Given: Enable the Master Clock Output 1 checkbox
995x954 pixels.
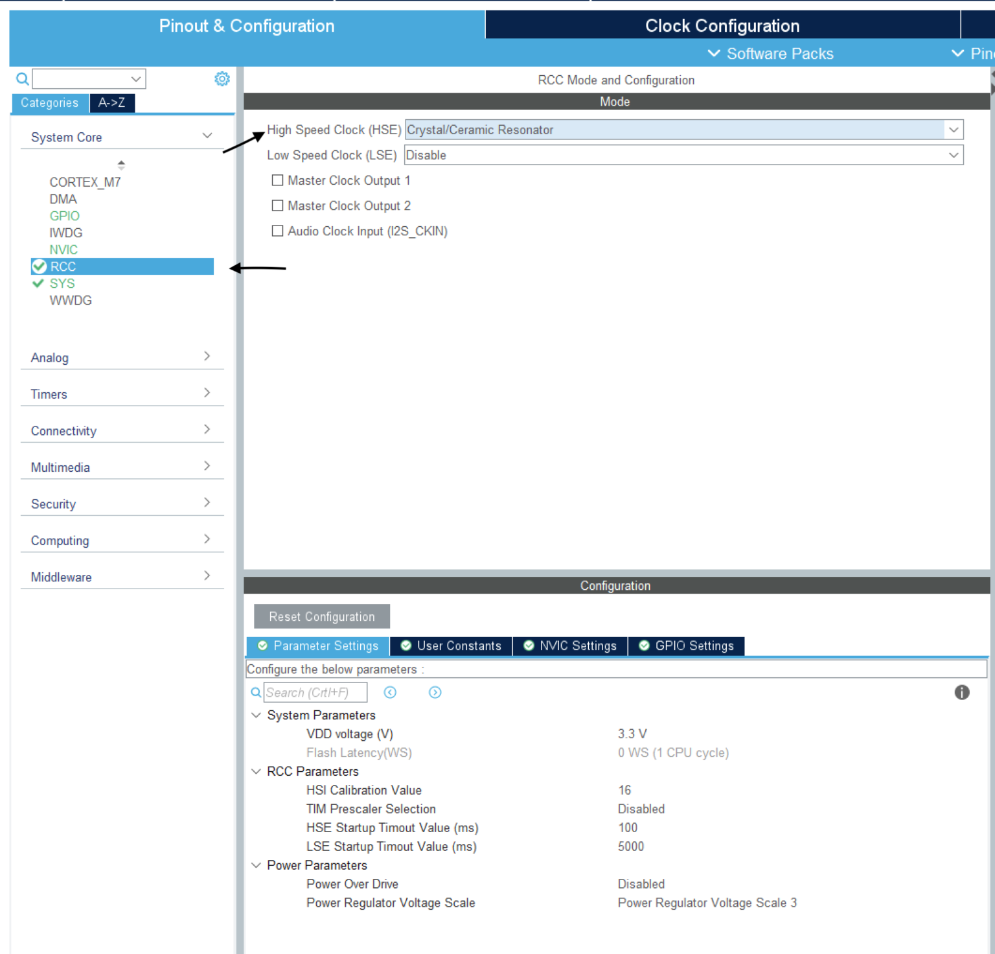Looking at the screenshot, I should [277, 180].
